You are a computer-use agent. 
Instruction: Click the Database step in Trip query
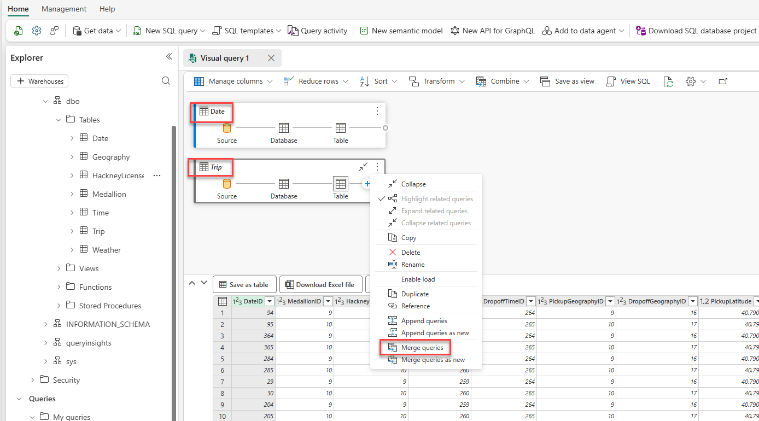tap(284, 189)
